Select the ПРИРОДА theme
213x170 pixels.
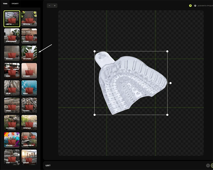29,123
